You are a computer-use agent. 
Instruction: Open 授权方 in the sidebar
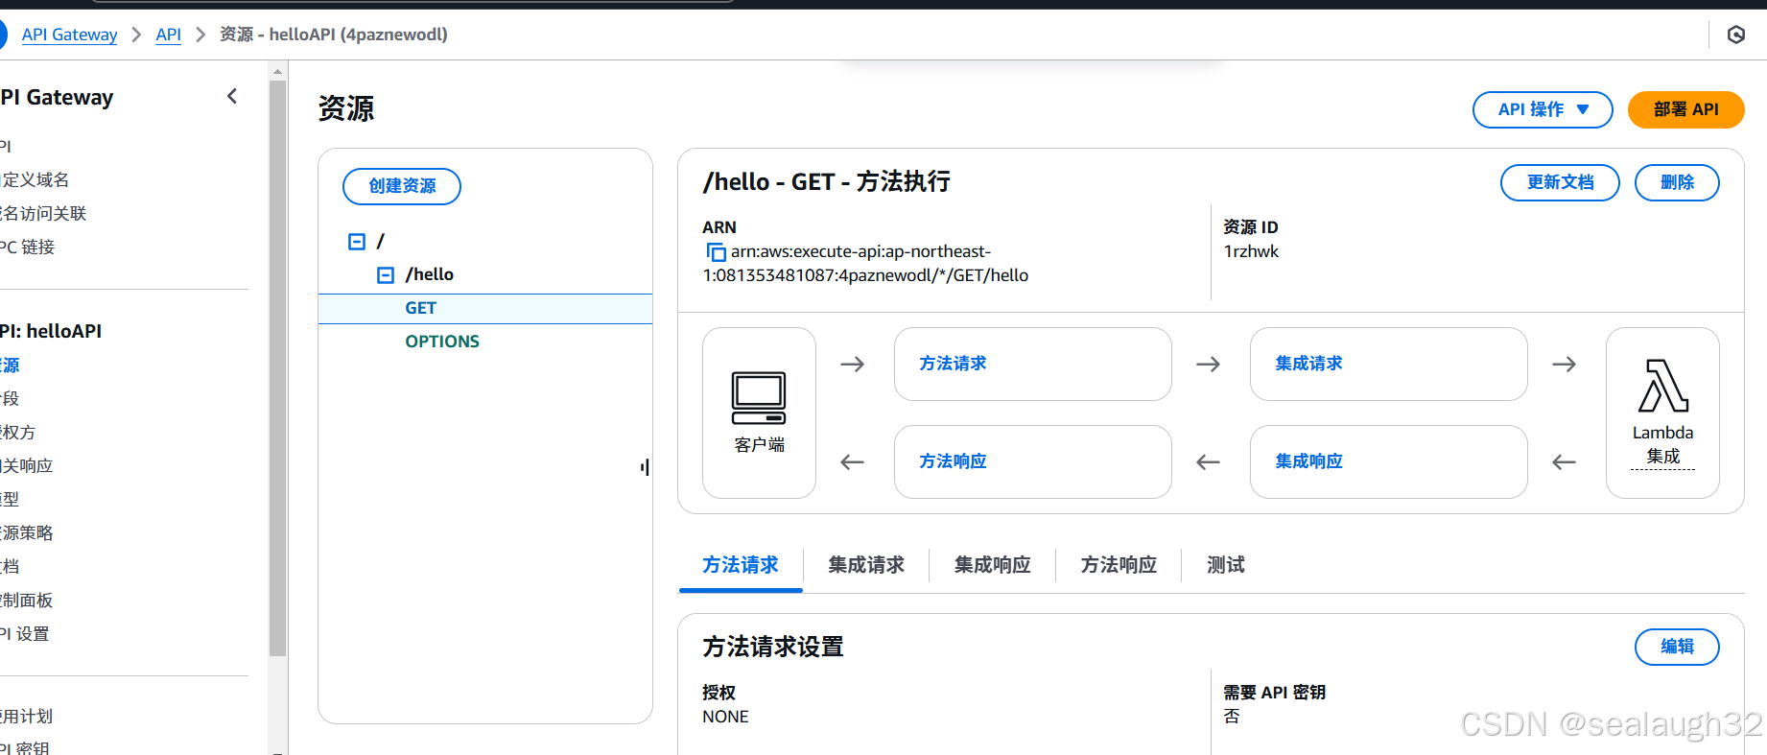17,432
